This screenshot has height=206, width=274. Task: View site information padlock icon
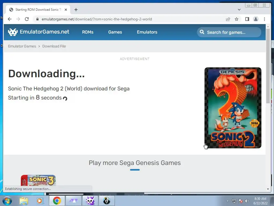tap(37, 19)
